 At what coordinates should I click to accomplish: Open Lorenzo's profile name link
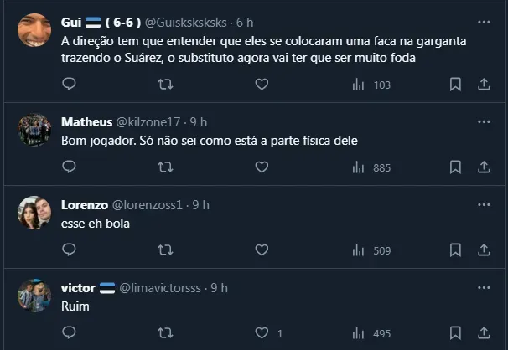coord(84,205)
